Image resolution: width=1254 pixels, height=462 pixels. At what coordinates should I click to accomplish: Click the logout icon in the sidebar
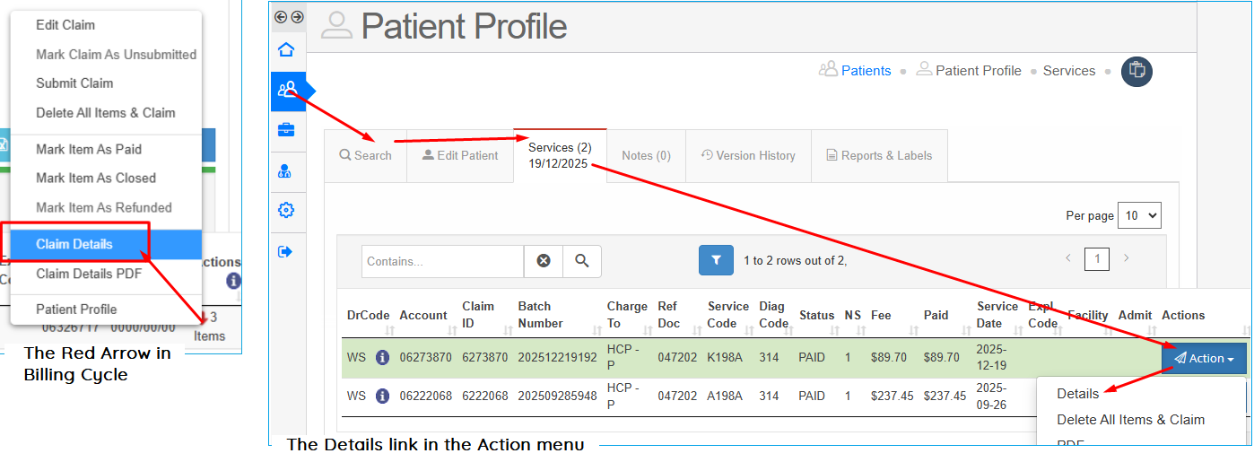coord(287,251)
